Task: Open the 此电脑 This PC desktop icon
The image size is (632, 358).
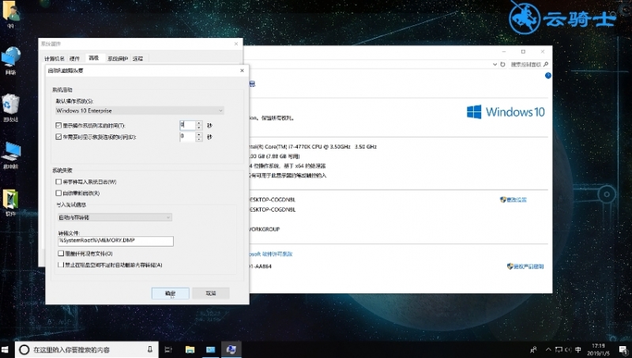Action: [x=11, y=155]
